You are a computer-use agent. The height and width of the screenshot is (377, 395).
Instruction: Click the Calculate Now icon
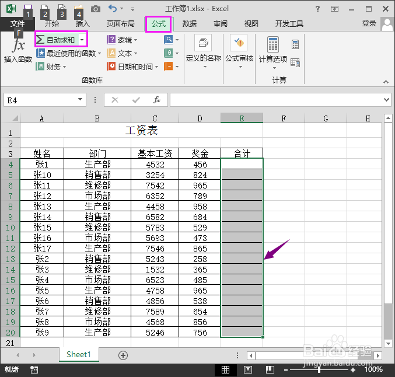tap(295, 44)
